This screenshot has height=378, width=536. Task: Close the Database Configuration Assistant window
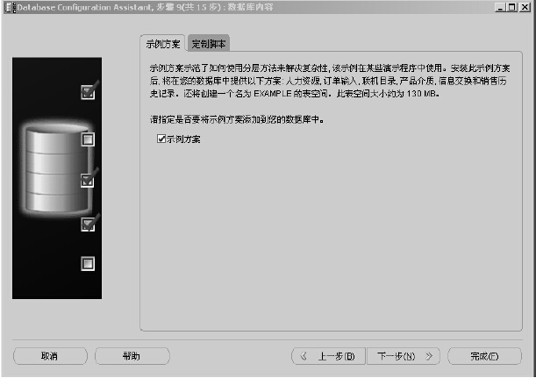pyautogui.click(x=525, y=7)
